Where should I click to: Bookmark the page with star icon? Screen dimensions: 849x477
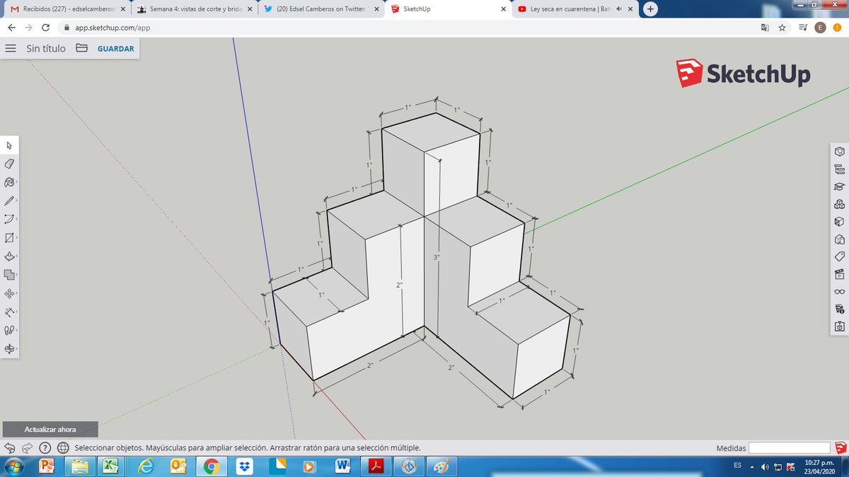782,28
